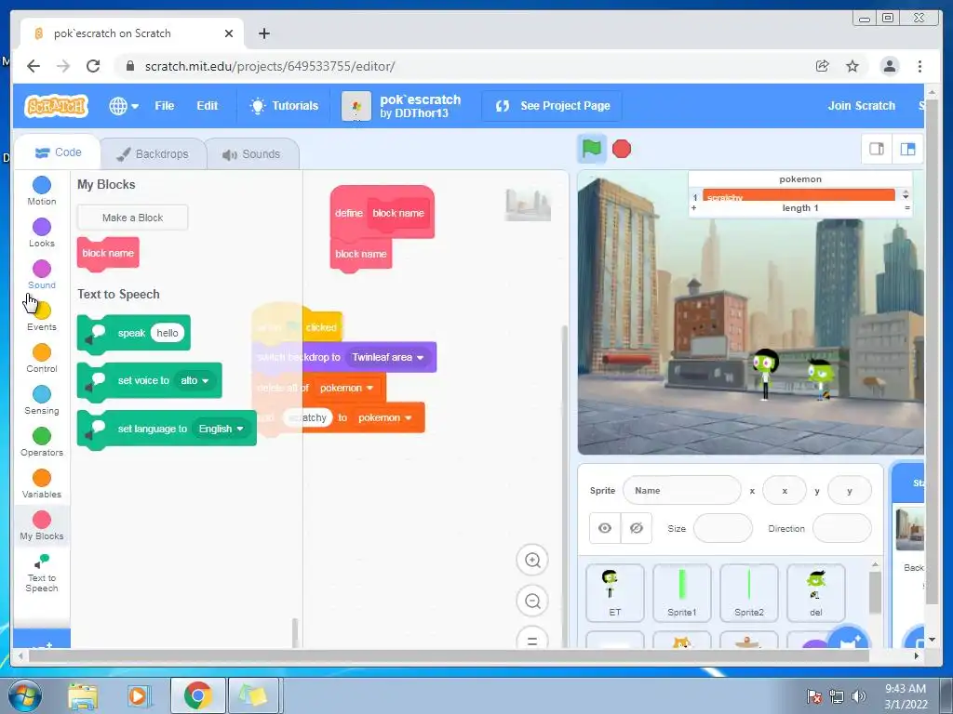Click the browser address bar URL

point(270,66)
